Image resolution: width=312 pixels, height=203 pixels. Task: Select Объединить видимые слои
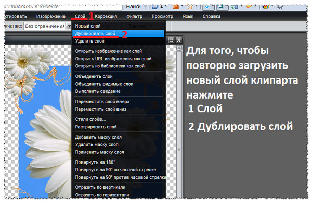coord(118,84)
